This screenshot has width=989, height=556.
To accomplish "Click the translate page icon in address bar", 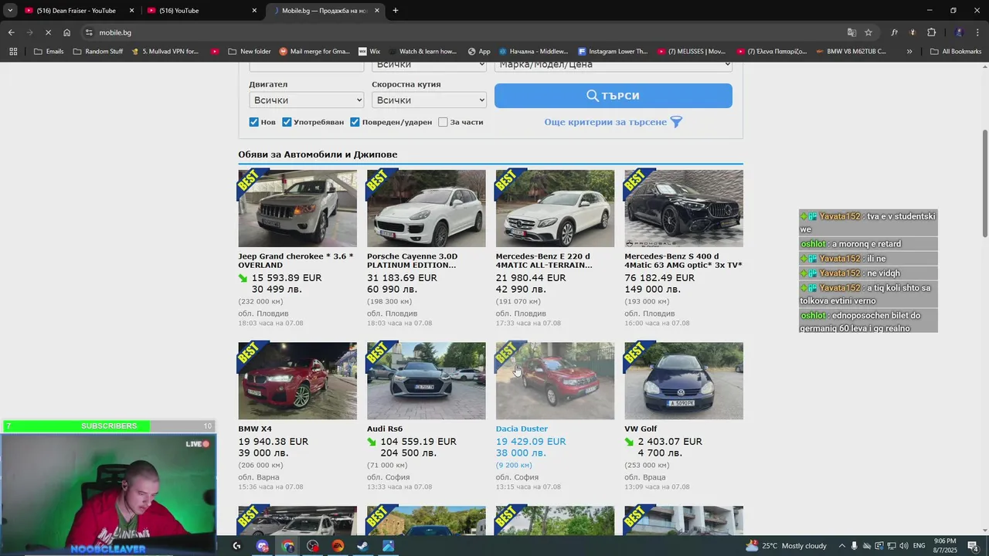I will pyautogui.click(x=851, y=32).
